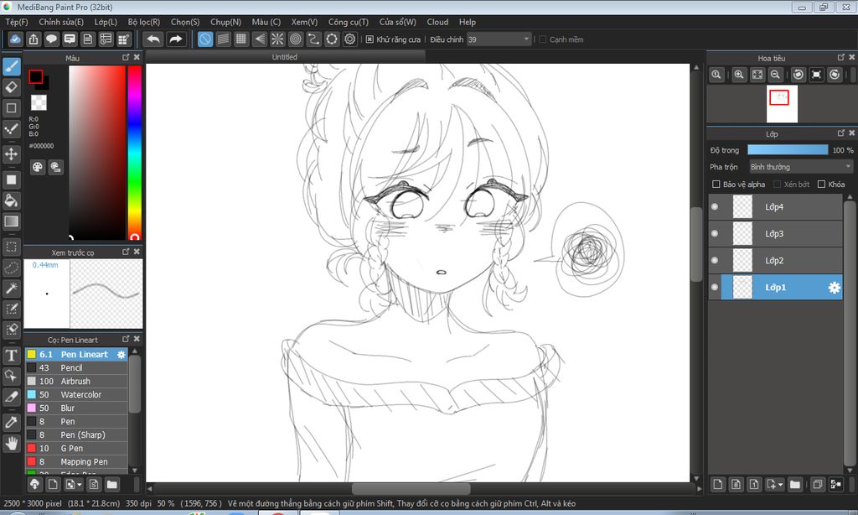Open the Xem(V) menu
The image size is (858, 515).
click(x=304, y=22)
